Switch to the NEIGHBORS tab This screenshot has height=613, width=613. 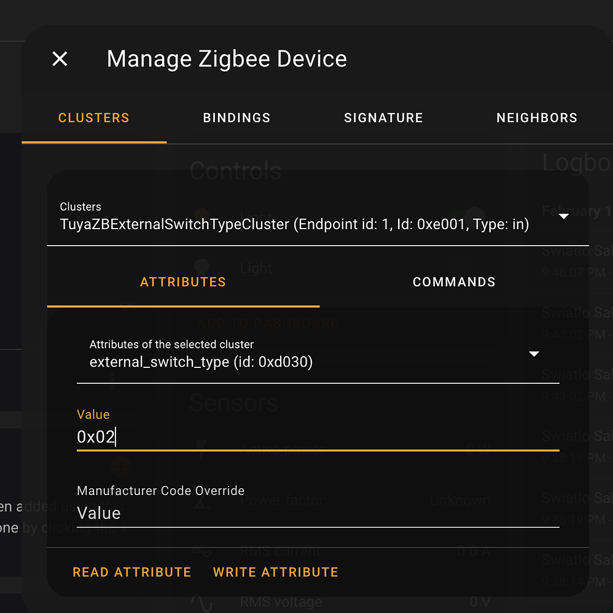(536, 117)
